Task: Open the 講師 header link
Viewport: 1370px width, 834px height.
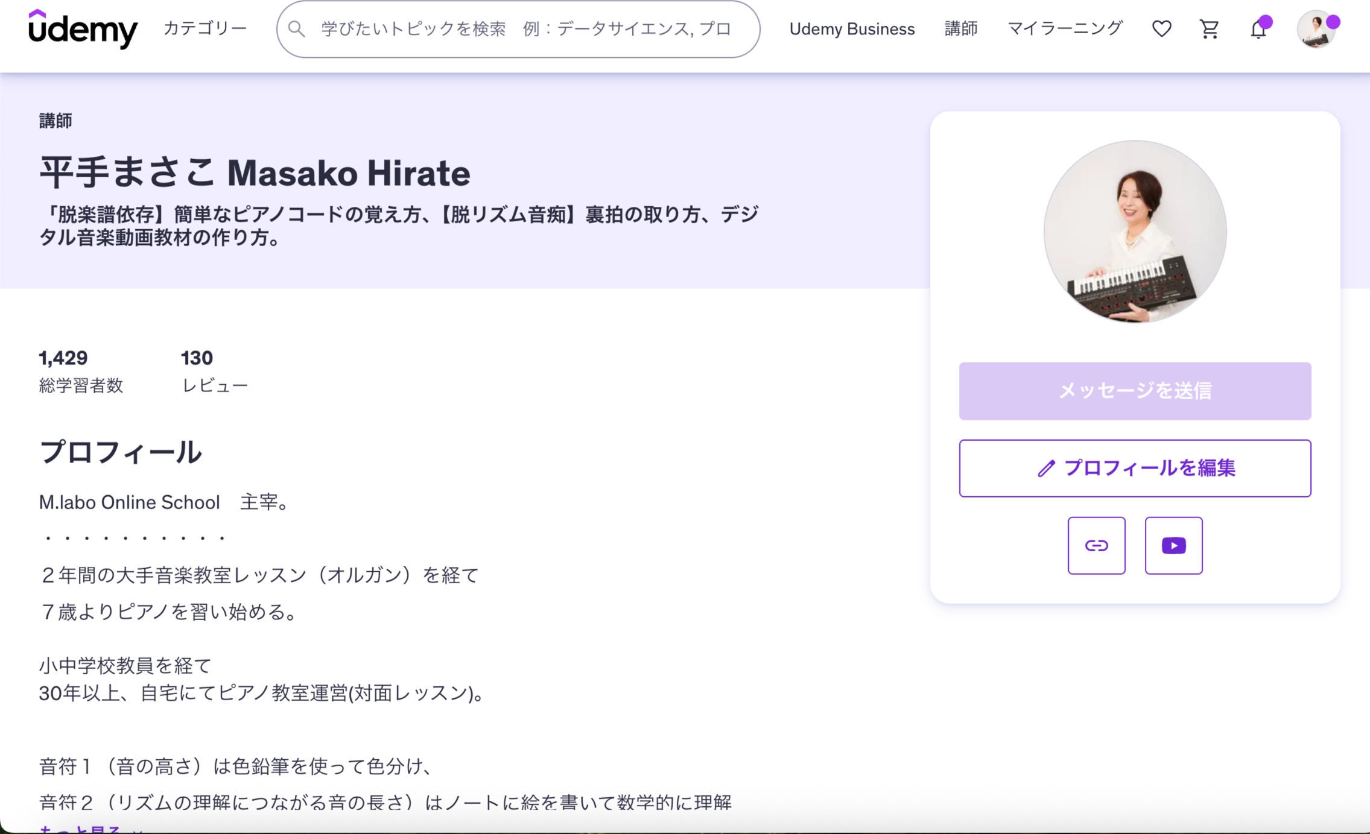Action: 961,28
